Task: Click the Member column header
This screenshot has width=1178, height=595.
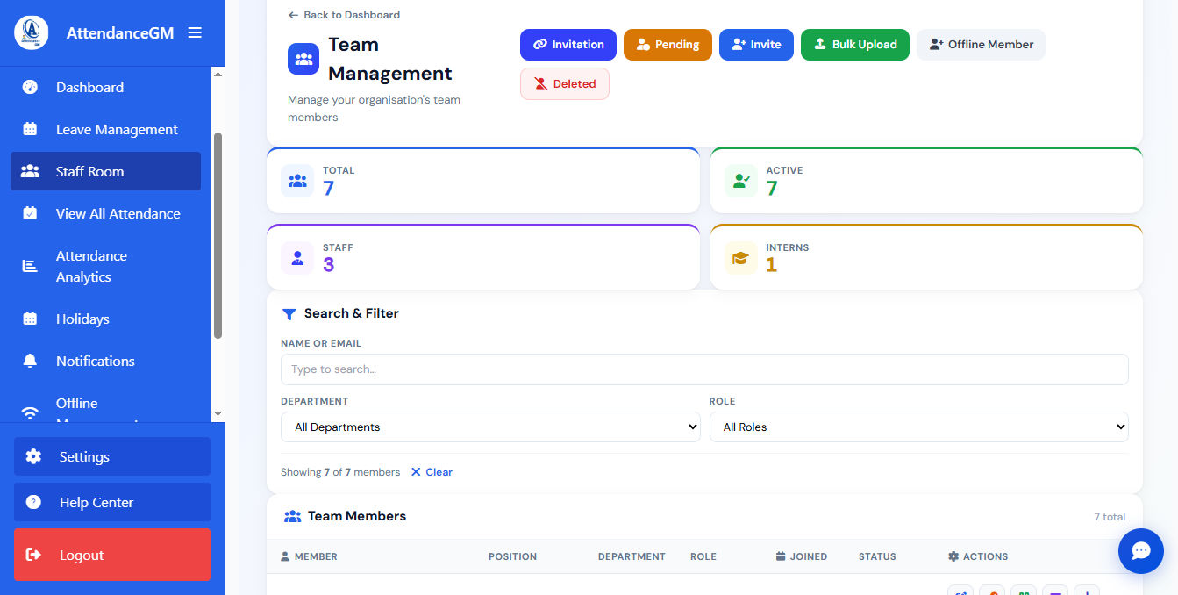Action: (309, 556)
